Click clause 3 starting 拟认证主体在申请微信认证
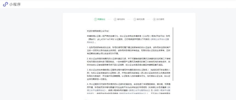Screen dimensions: 236x100 (x=129, y=74)
